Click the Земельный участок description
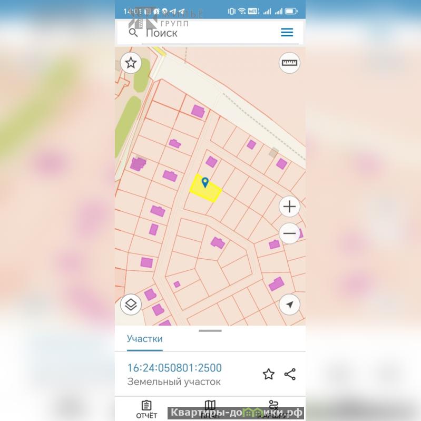The image size is (421, 421). pyautogui.click(x=174, y=382)
